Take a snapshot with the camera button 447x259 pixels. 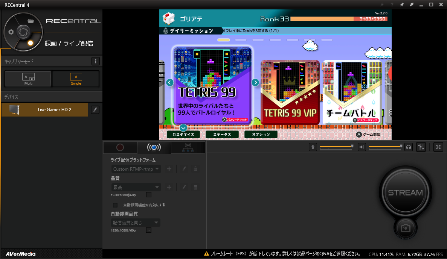point(405,228)
